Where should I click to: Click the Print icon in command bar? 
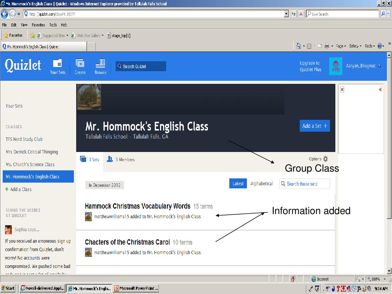click(327, 46)
